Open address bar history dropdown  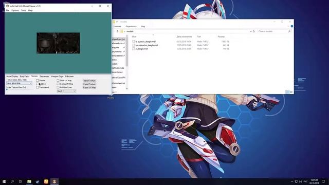[x=250, y=31]
